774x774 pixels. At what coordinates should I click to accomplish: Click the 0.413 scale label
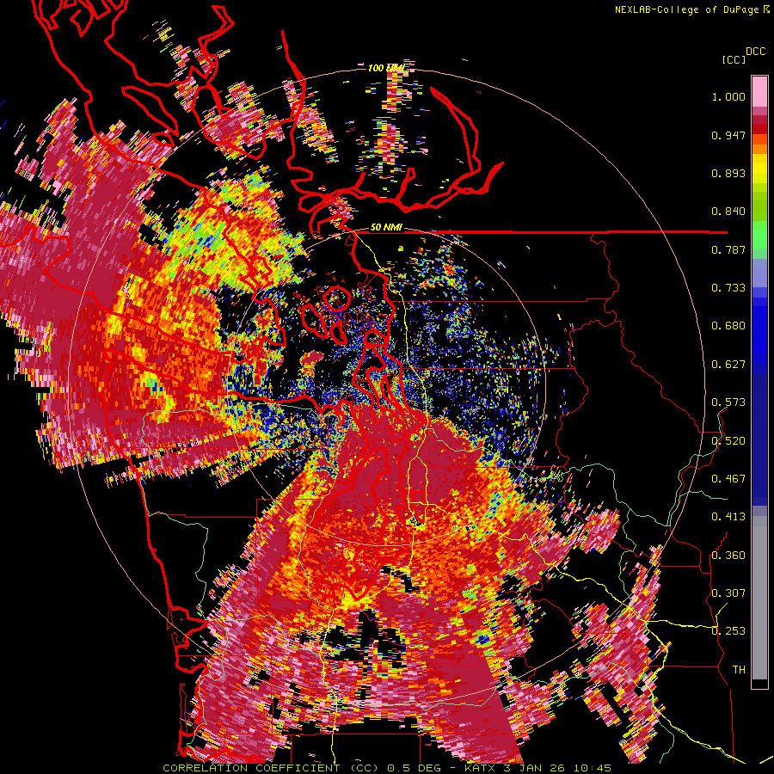tap(728, 517)
